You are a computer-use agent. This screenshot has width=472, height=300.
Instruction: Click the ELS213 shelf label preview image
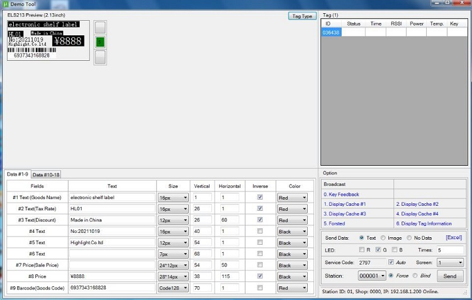(x=48, y=41)
